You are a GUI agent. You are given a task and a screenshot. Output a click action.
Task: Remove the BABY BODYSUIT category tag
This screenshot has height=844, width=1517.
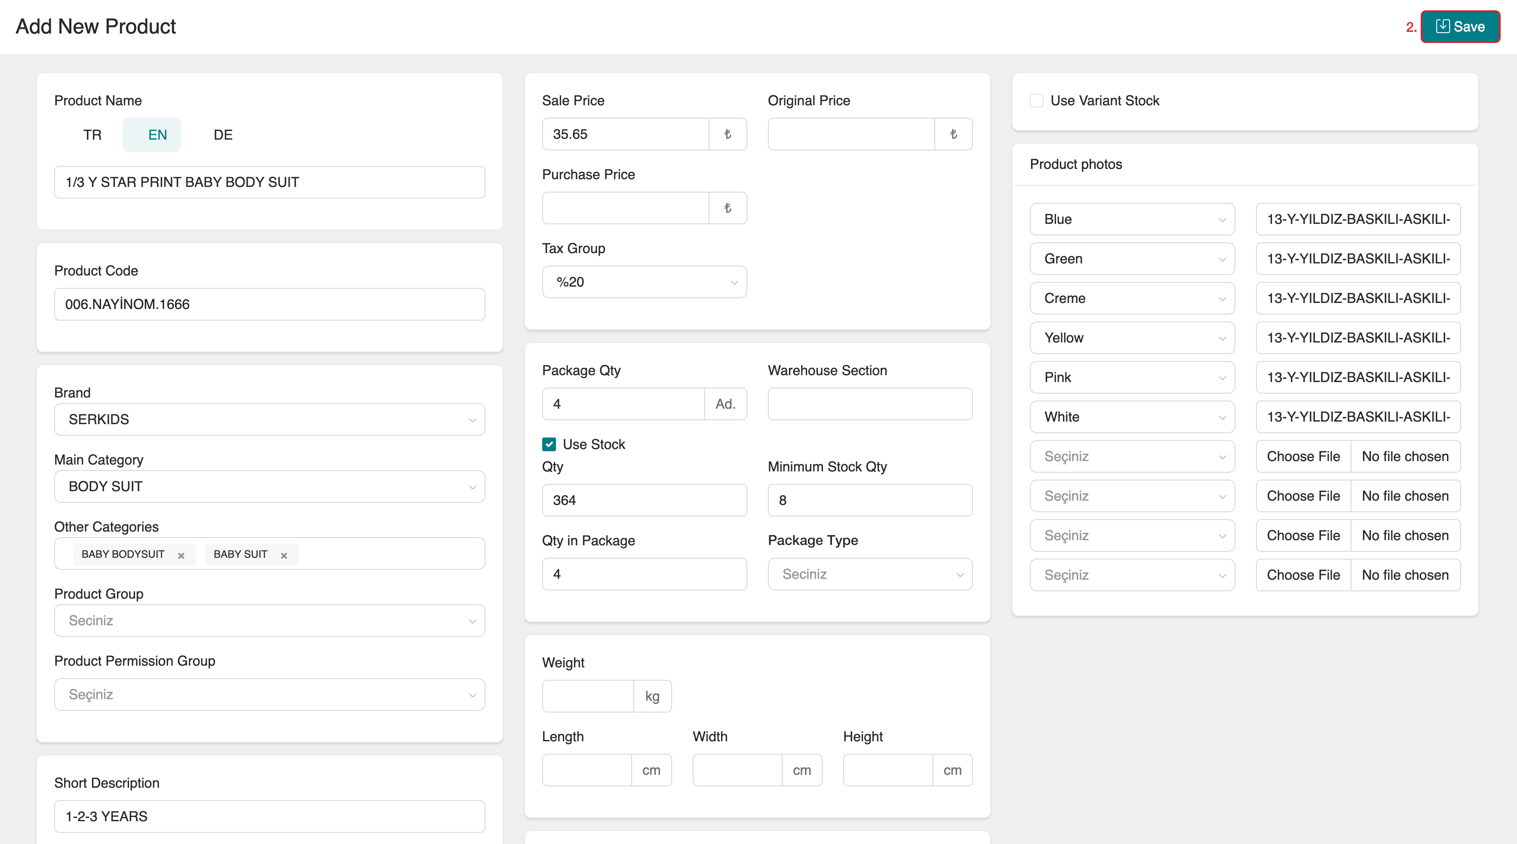click(x=181, y=556)
